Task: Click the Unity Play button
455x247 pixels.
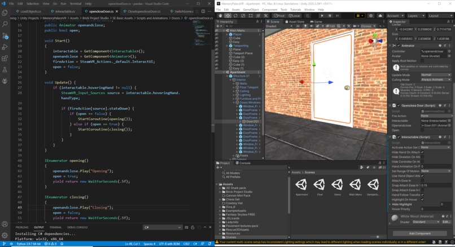Action: click(322, 16)
